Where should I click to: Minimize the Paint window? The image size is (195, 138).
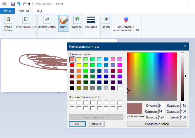click(x=189, y=4)
